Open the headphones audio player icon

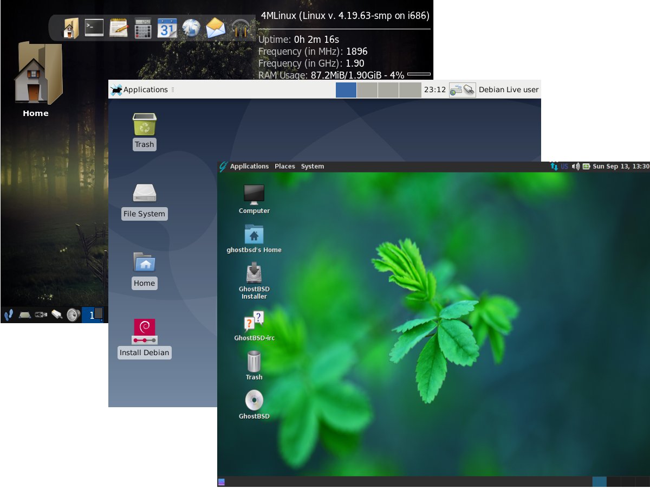click(240, 28)
